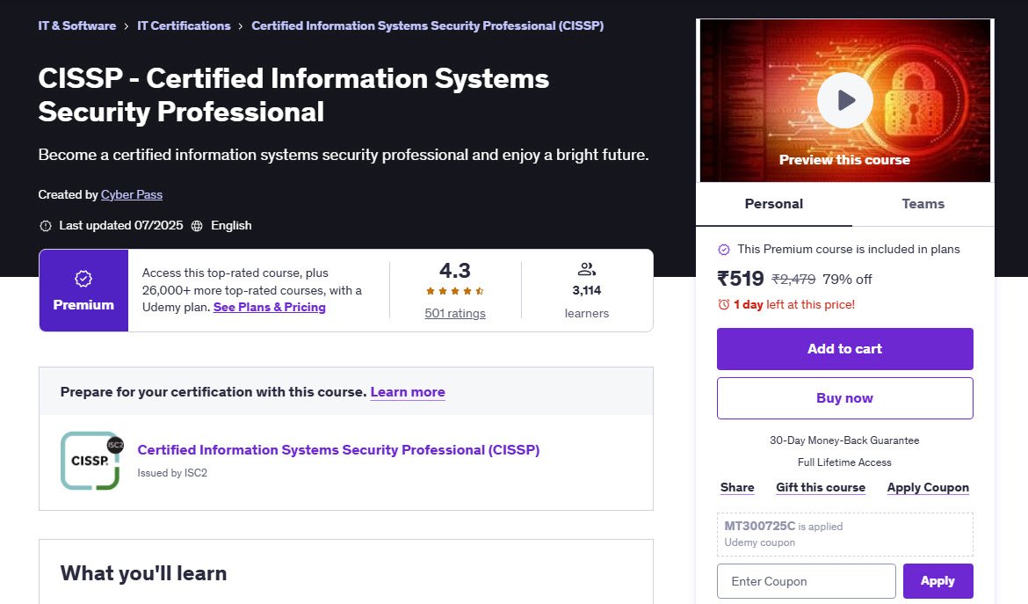Switch to the Teams tab
The height and width of the screenshot is (604, 1028).
click(x=923, y=204)
